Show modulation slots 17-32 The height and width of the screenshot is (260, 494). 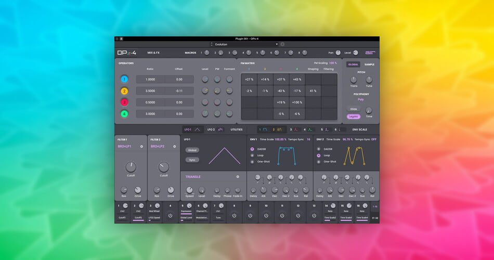click(375, 218)
